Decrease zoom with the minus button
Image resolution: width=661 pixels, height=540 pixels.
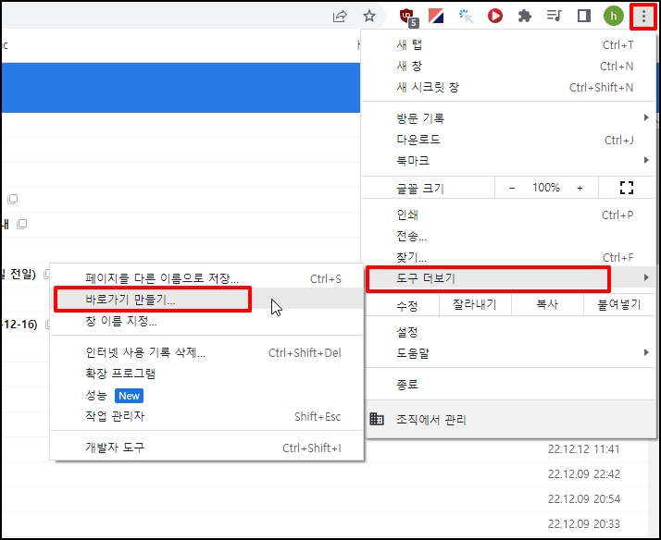pyautogui.click(x=512, y=188)
